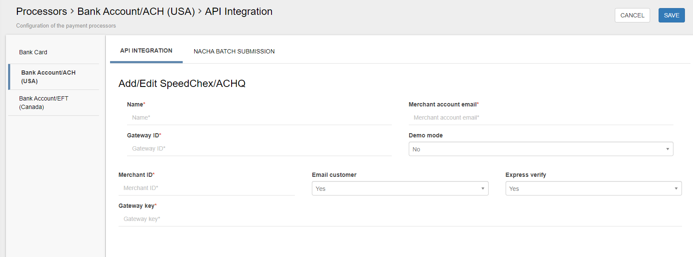Click the 'Email customer' field label
The height and width of the screenshot is (257, 693).
(x=334, y=175)
